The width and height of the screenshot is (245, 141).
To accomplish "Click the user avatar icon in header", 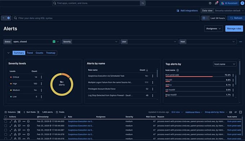I will pyautogui.click(x=242, y=3).
